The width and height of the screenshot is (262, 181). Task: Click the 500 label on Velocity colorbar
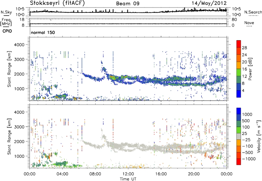point(246,121)
